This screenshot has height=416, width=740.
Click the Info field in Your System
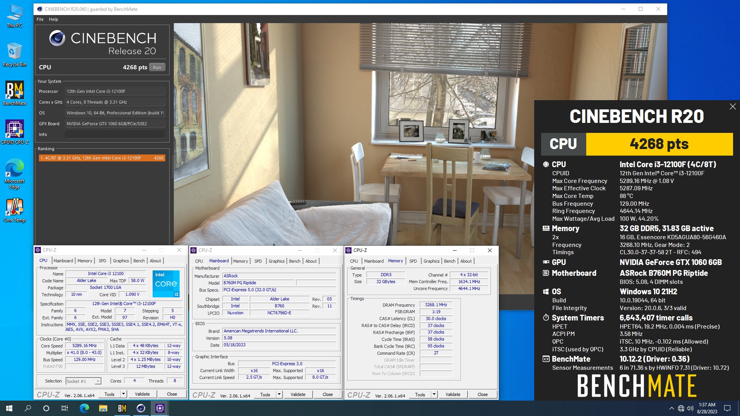(115, 134)
